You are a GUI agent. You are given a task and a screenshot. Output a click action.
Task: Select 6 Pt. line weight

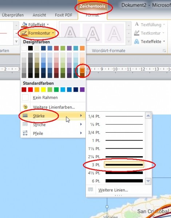[116, 181]
